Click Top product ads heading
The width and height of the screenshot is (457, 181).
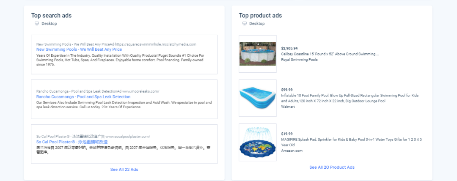coord(260,16)
